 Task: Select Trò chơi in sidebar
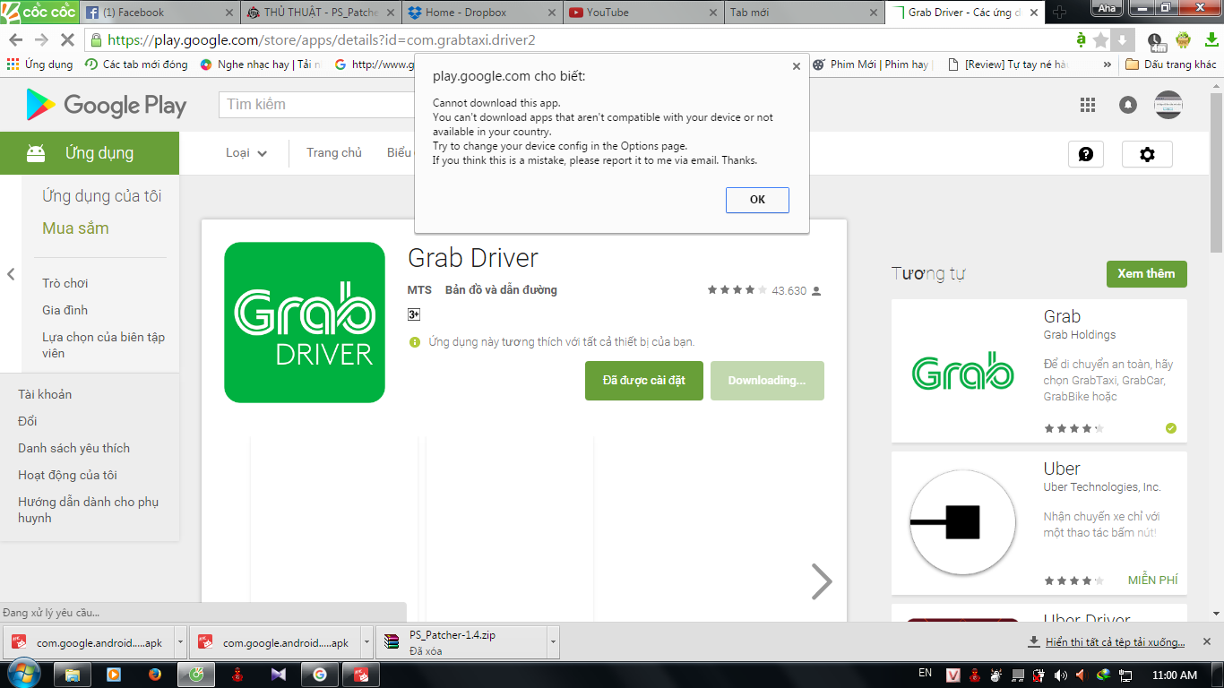[x=65, y=283]
